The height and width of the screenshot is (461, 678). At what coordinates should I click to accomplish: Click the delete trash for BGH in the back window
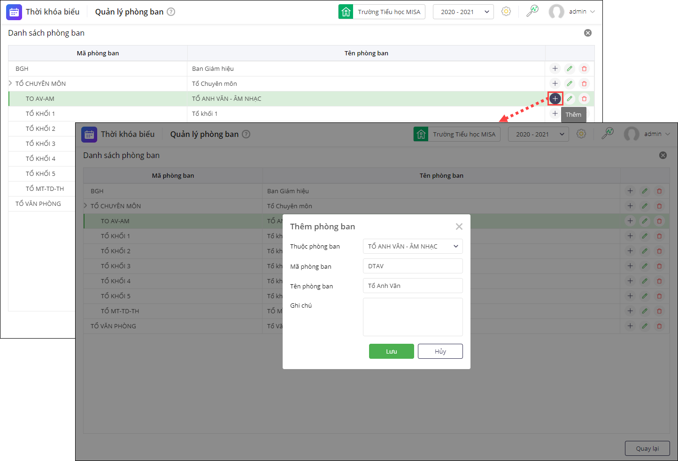(584, 68)
